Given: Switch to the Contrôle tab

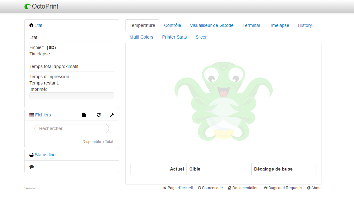Looking at the screenshot, I should pyautogui.click(x=173, y=25).
